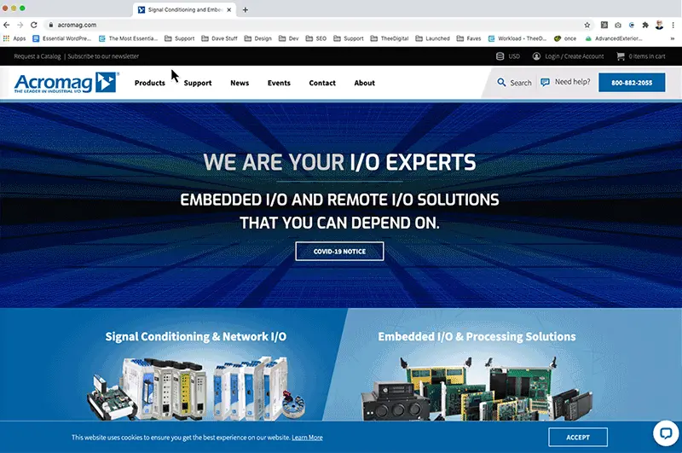Open the Workload - TheeD... bookmark
Viewport: 682px width, 453px height.
click(x=517, y=38)
